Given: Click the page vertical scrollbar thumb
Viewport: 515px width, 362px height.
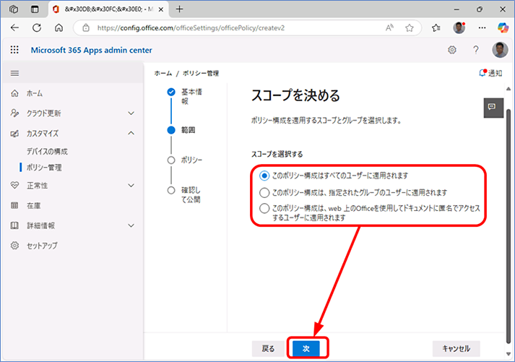Looking at the screenshot, I should pos(508,227).
